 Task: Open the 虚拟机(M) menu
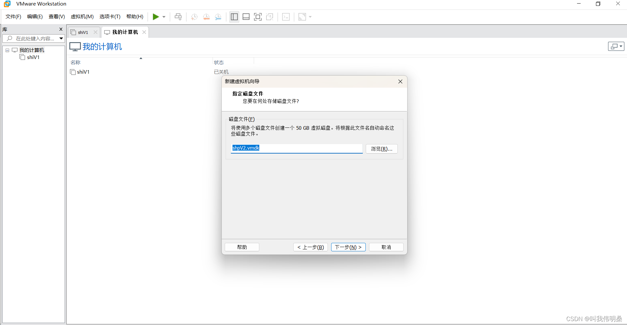coord(82,17)
